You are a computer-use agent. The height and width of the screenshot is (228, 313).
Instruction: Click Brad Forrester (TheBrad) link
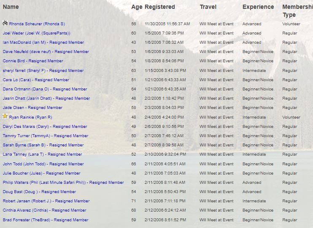[46, 220]
